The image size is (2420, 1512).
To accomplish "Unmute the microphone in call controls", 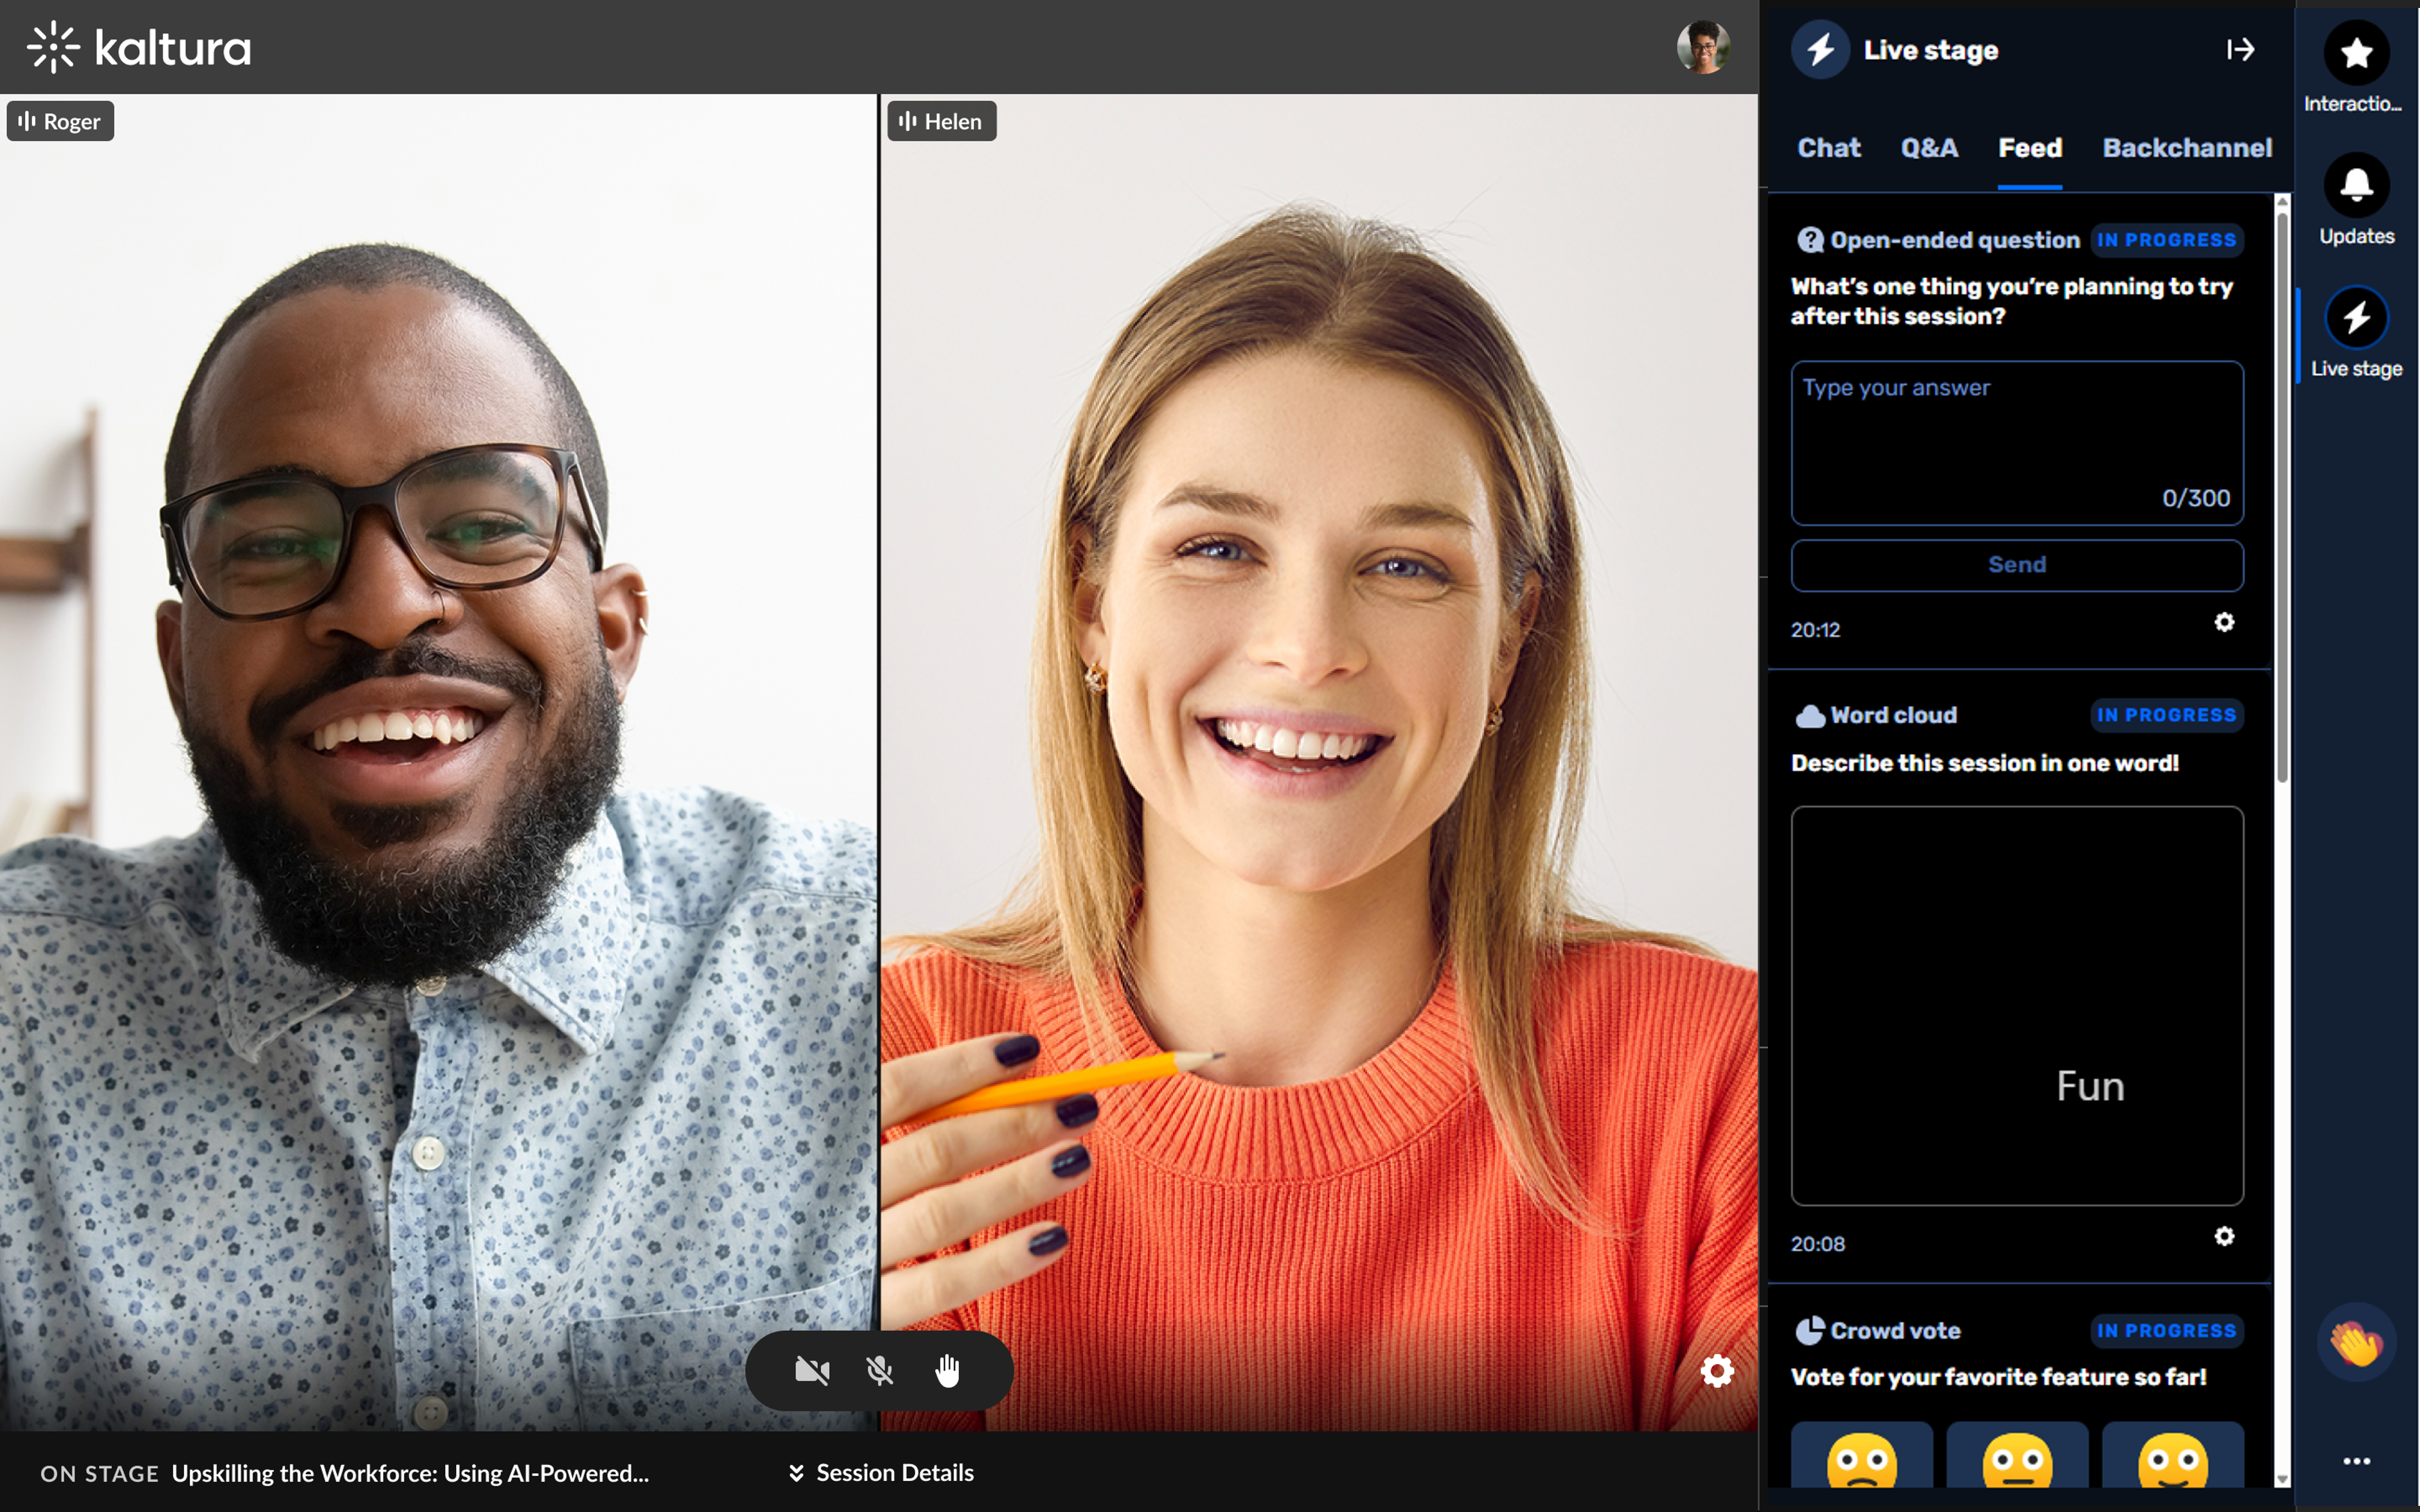I will (x=879, y=1370).
